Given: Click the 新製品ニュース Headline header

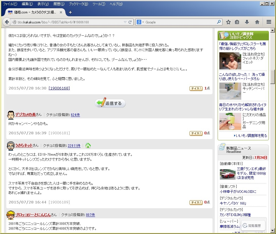Looking at the screenshot, I should pos(243,150).
